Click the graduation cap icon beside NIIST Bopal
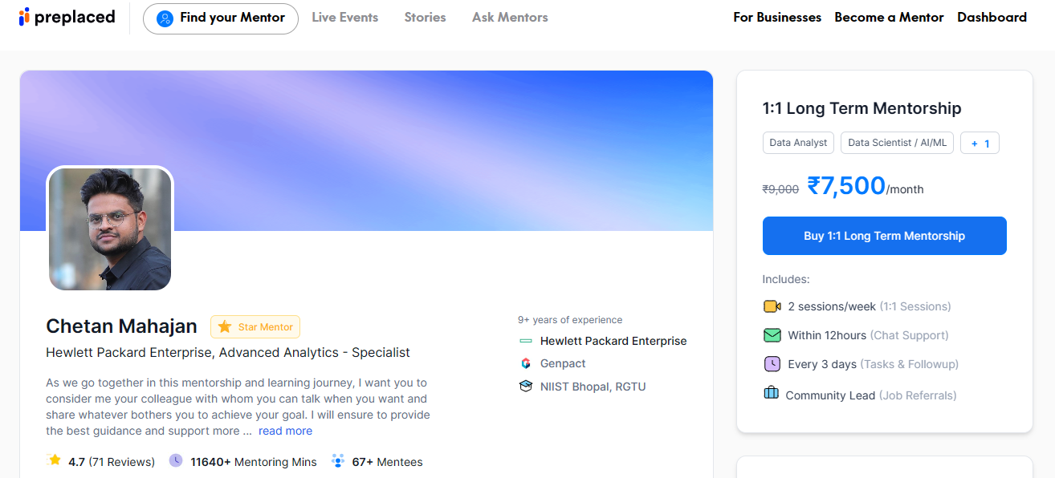 pyautogui.click(x=526, y=387)
